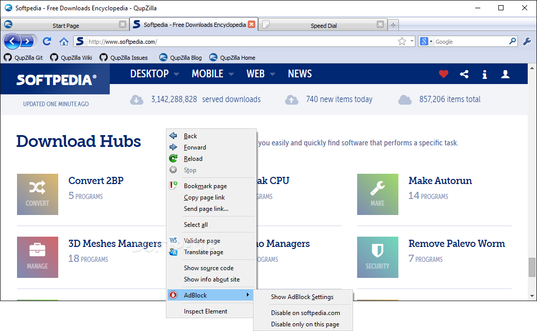Choose Forward in the context menu
Viewport: 537px width, 331px height.
(x=211, y=147)
